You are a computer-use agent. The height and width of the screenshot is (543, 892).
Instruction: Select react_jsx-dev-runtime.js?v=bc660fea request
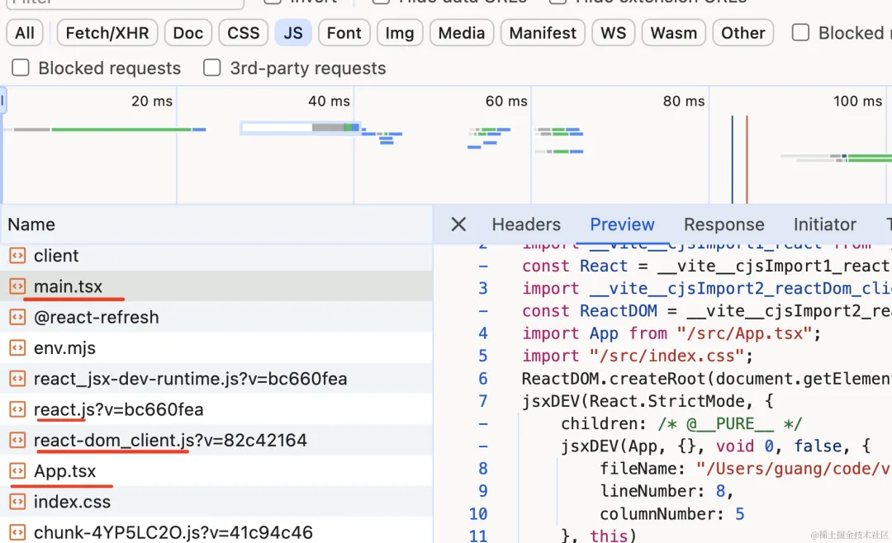[x=216, y=379]
